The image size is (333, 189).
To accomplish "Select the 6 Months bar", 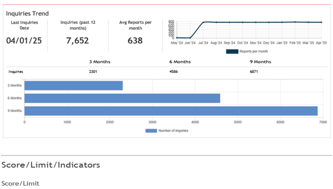I will point(122,98).
